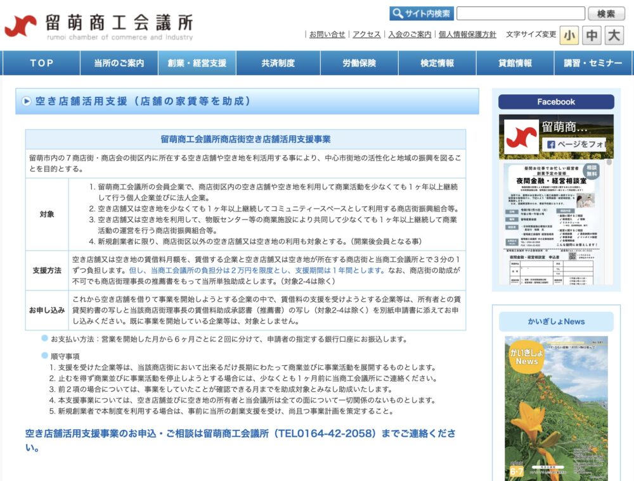The image size is (634, 481).
Task: Set text size to small 小
Action: click(x=569, y=35)
